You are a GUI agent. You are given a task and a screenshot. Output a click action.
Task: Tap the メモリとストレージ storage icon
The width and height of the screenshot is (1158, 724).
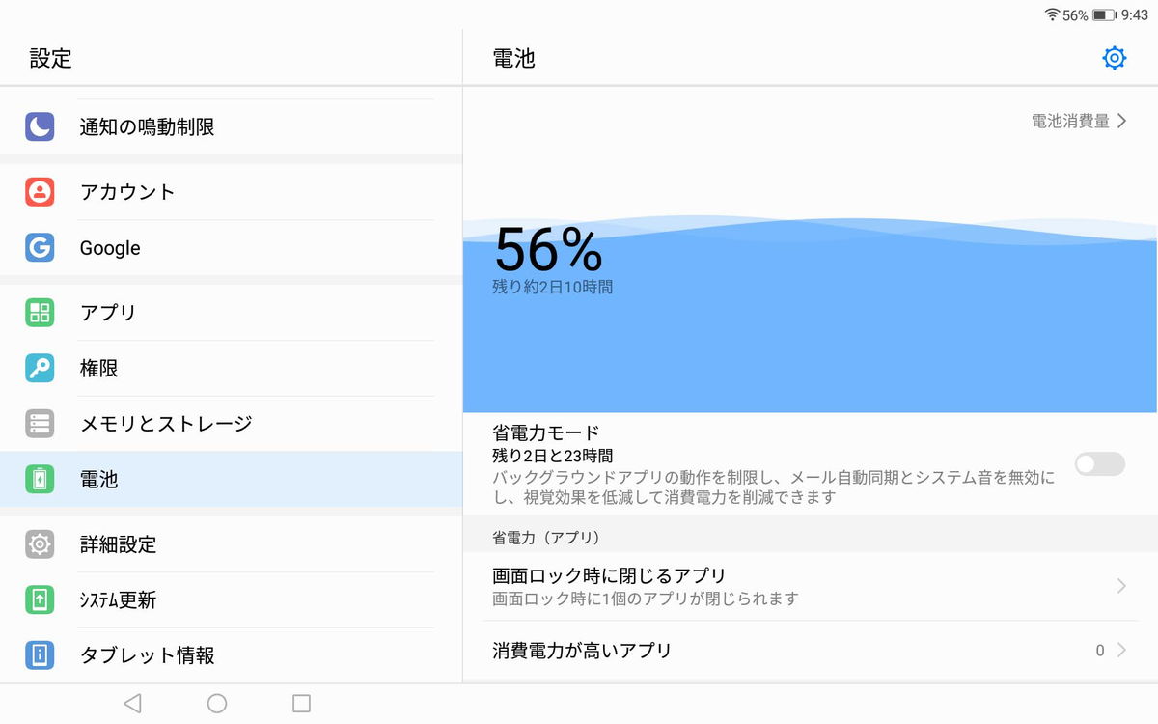pyautogui.click(x=40, y=423)
